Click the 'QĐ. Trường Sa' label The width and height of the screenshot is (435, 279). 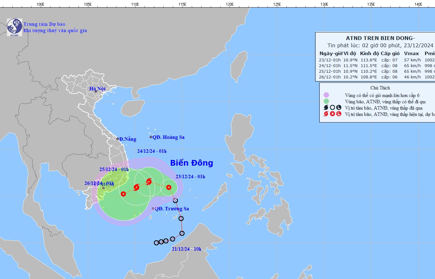172,209
